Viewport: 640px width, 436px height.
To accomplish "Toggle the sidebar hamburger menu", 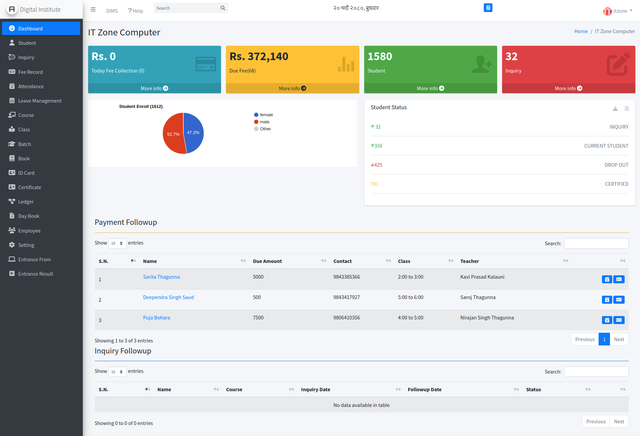I will tap(93, 9).
